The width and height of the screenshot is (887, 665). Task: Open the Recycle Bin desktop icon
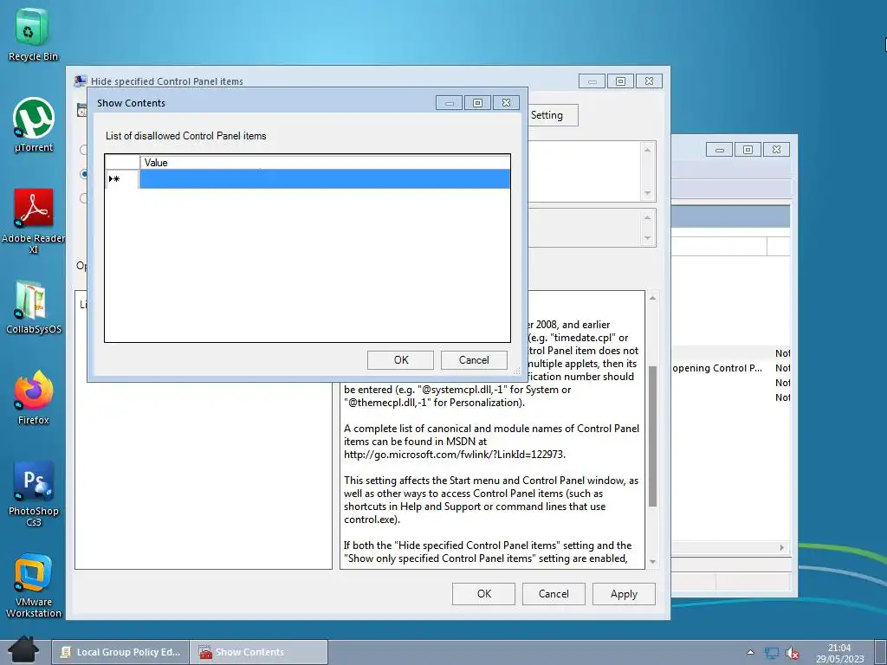(32, 34)
